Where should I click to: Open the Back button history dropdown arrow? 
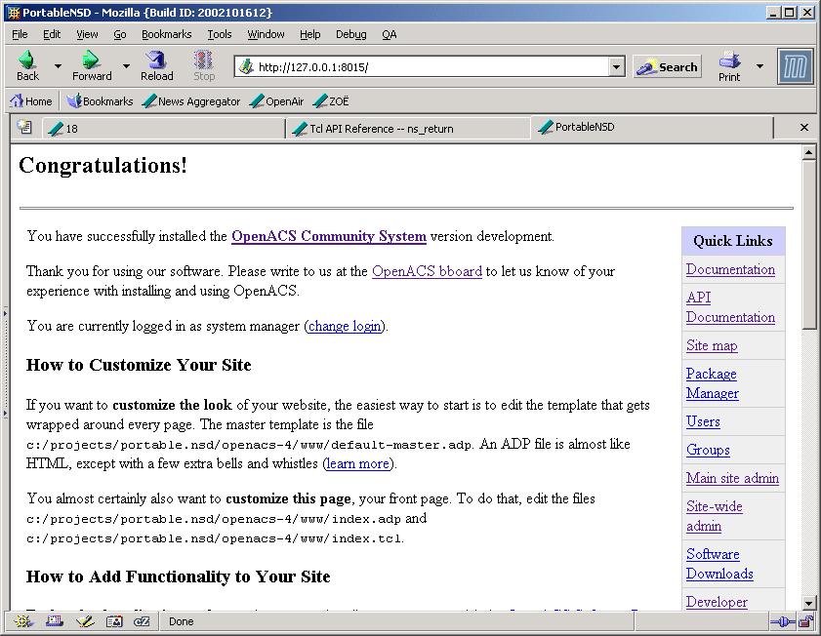(x=58, y=66)
